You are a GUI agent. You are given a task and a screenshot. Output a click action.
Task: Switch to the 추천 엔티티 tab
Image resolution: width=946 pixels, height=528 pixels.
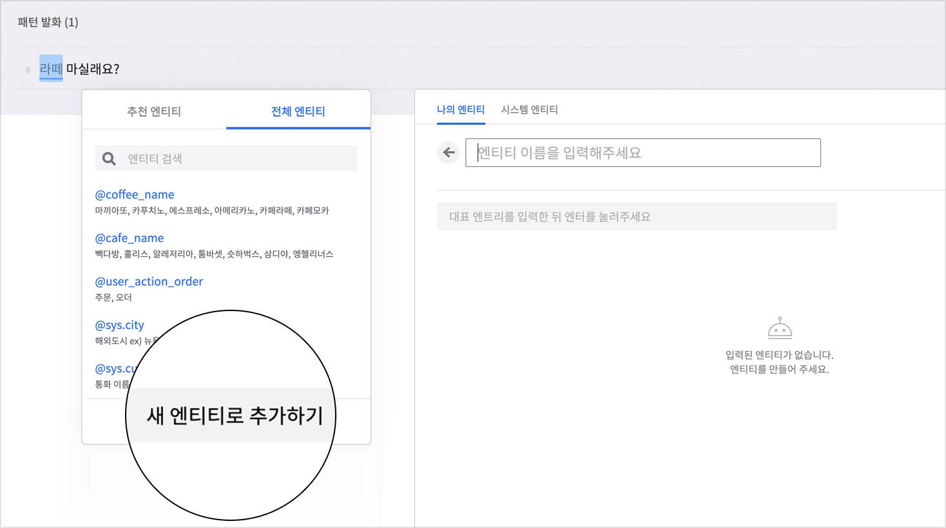[x=154, y=111]
